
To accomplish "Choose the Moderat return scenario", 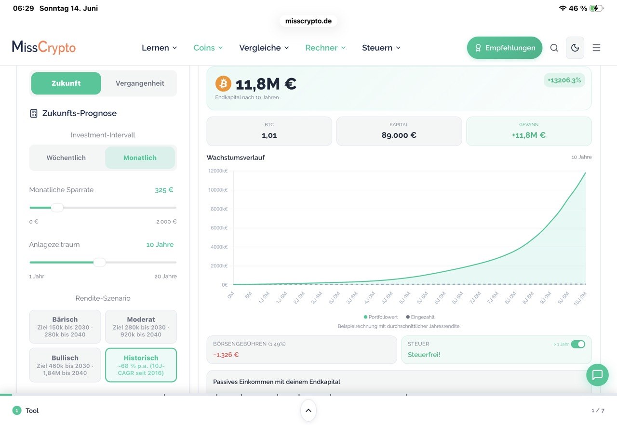I will (141, 327).
